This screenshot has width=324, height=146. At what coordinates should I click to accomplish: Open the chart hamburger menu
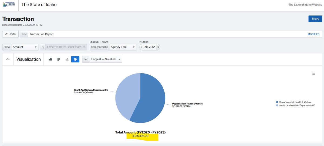click(314, 74)
